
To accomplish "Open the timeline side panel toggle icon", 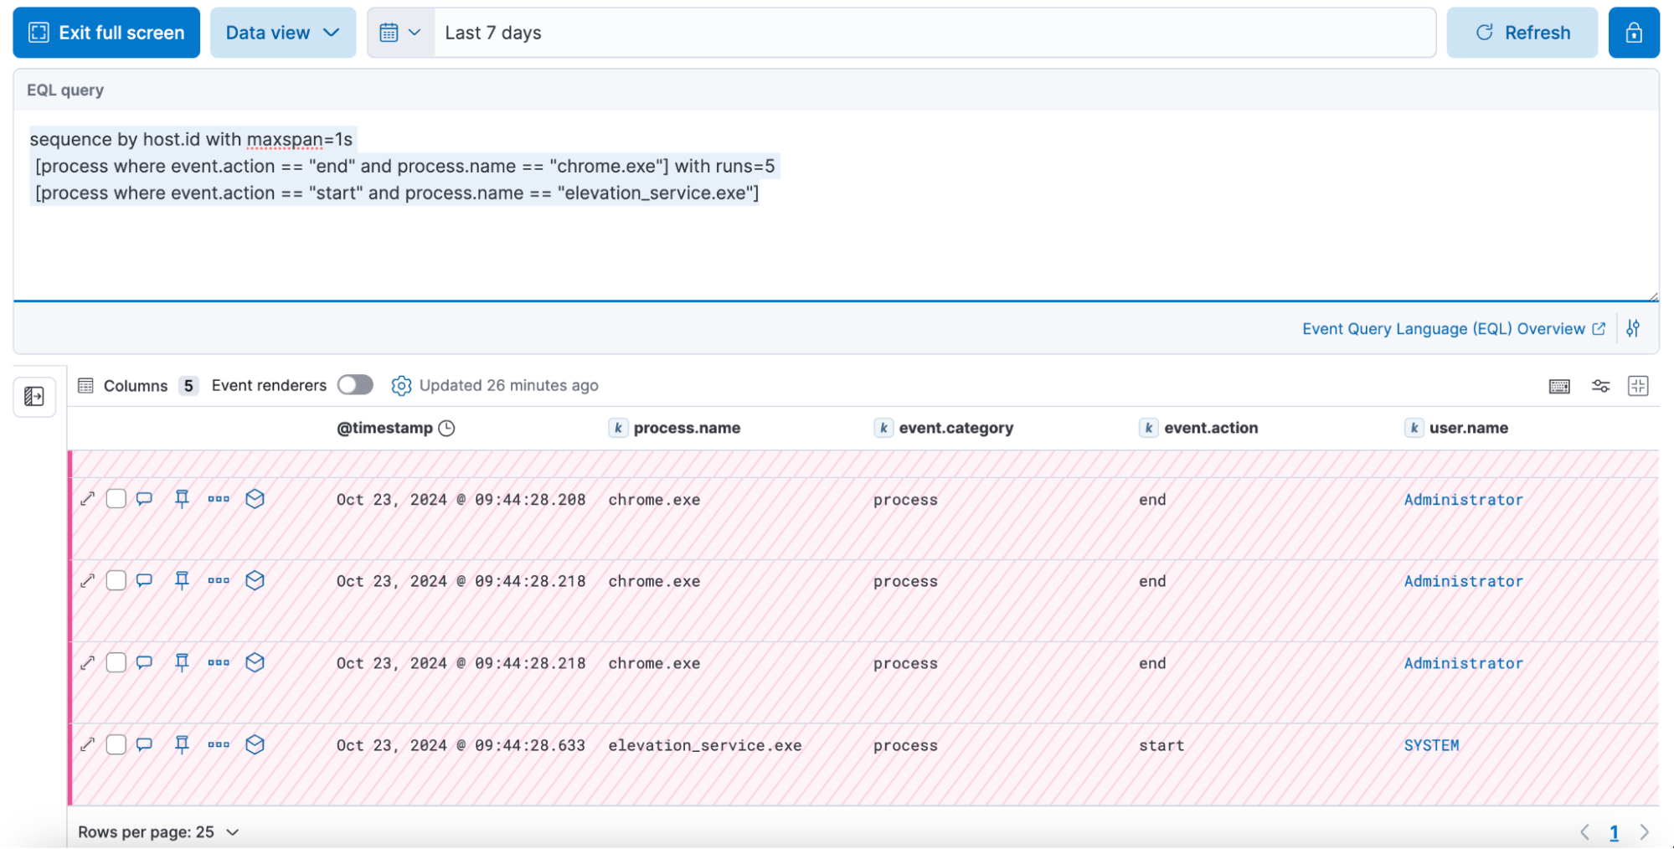I will pyautogui.click(x=34, y=396).
